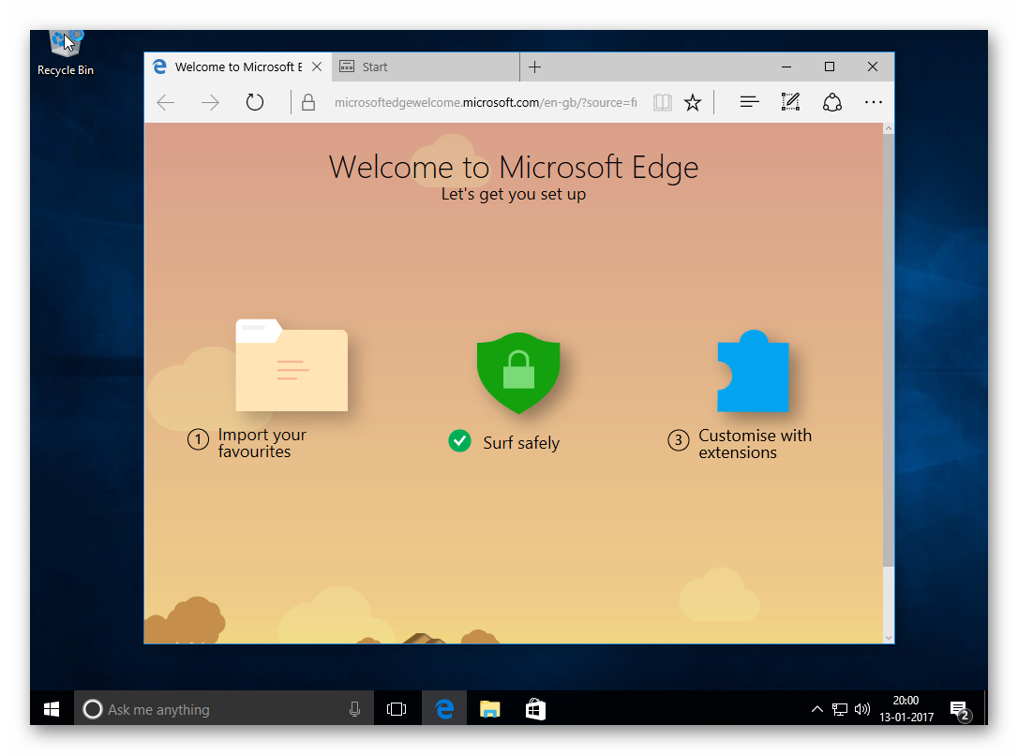Select the Welcome to Microsoft Edge tab
Image resolution: width=1018 pixels, height=755 pixels.
237,67
